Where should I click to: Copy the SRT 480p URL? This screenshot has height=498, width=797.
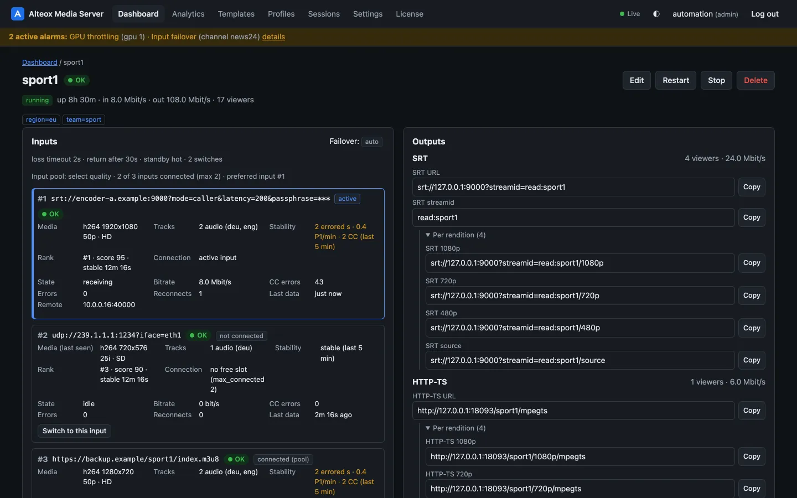point(752,328)
